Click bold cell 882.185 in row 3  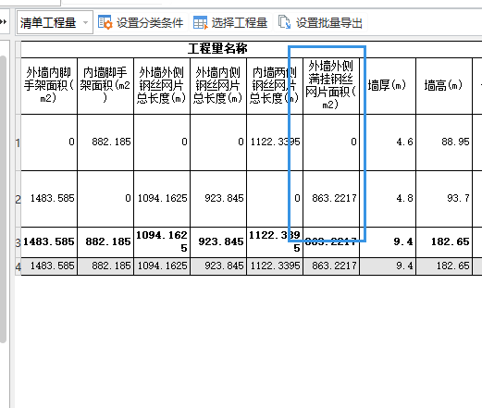point(105,242)
